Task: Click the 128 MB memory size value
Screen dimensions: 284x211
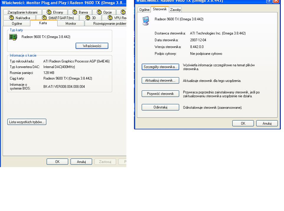Action: tap(49, 73)
